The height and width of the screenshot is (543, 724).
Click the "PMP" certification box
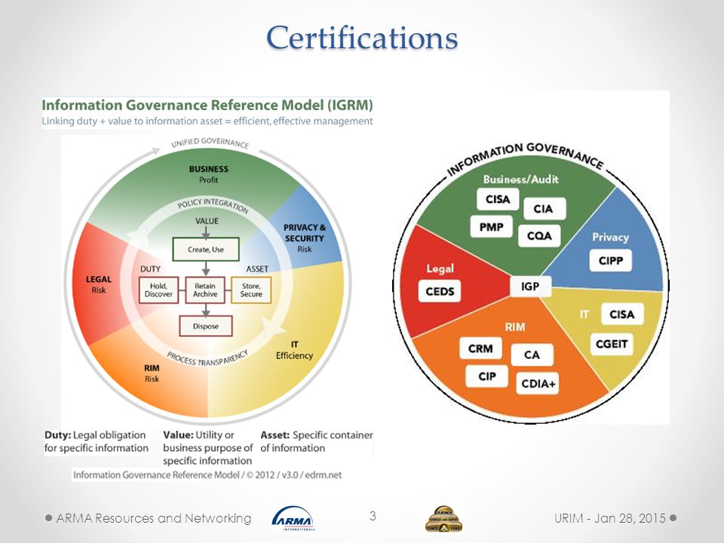[491, 227]
